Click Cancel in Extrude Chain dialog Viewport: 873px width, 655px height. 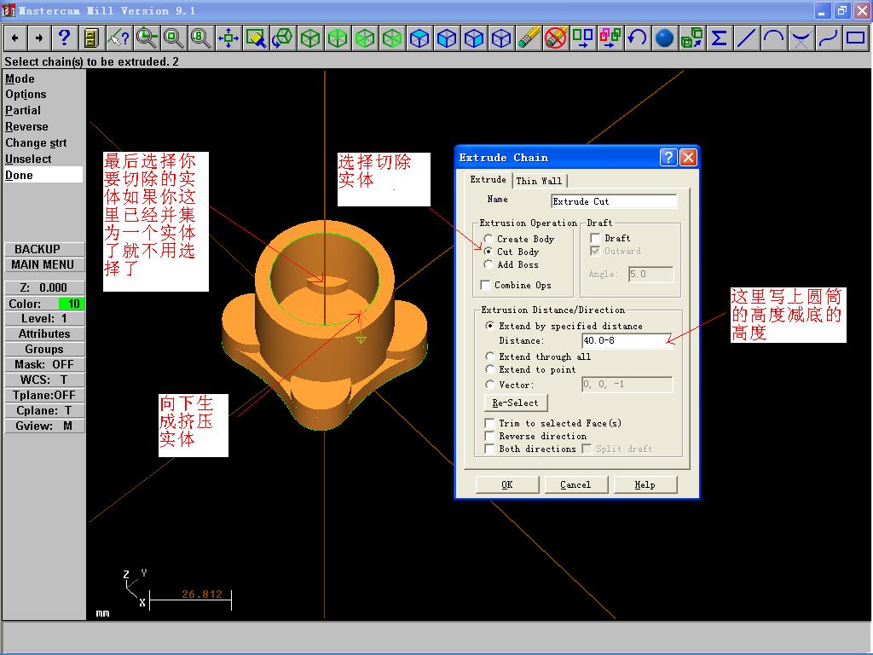tap(575, 484)
